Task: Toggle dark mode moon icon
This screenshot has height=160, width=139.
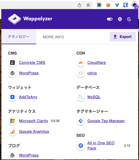Action: click(x=129, y=19)
